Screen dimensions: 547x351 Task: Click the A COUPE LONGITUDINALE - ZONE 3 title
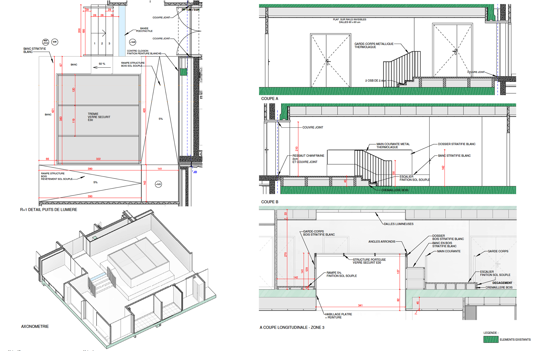(x=292, y=327)
